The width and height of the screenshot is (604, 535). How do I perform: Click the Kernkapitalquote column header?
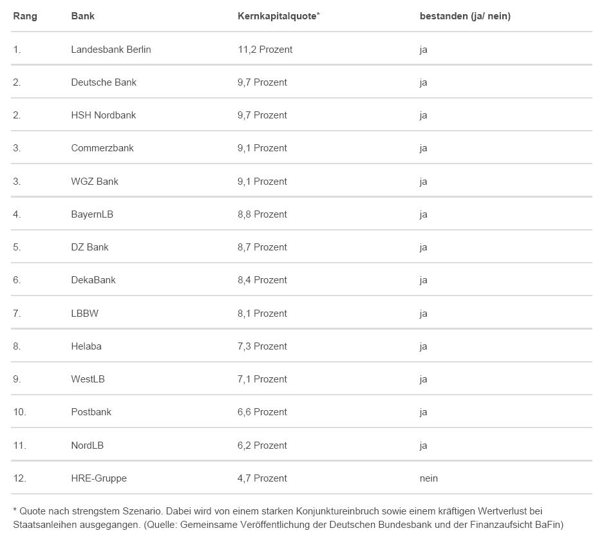click(x=278, y=16)
